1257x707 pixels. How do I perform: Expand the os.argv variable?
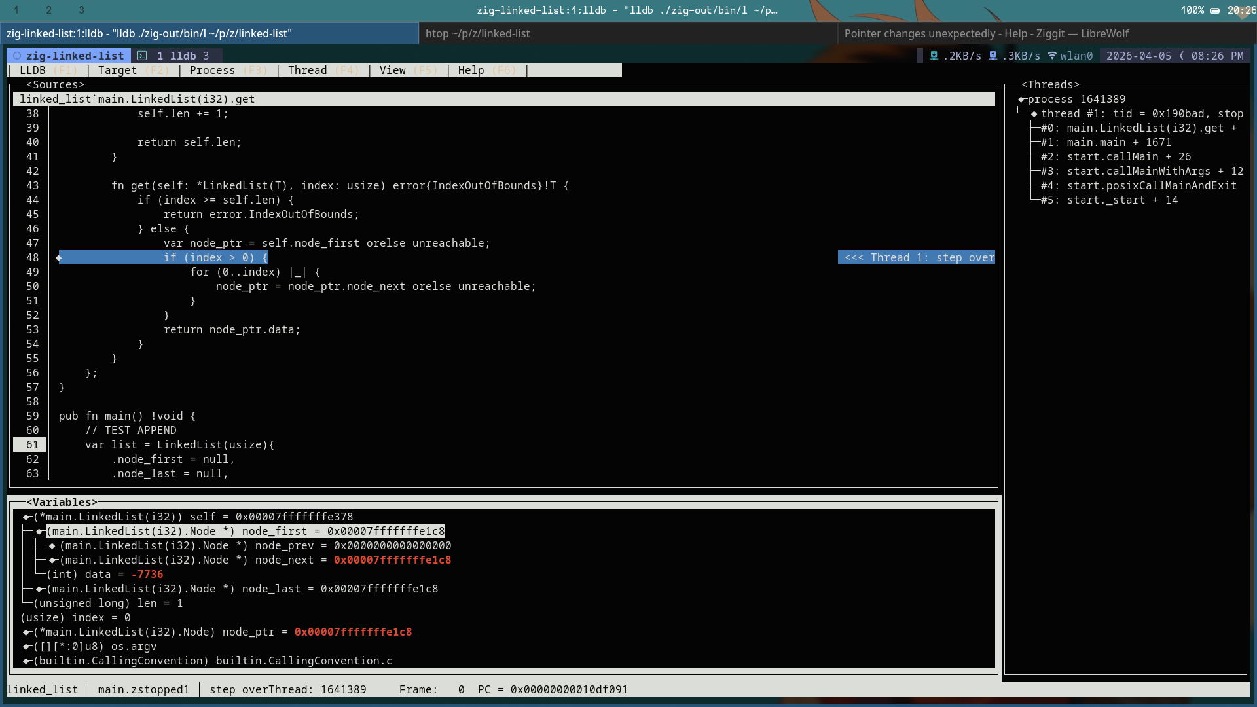tap(26, 647)
